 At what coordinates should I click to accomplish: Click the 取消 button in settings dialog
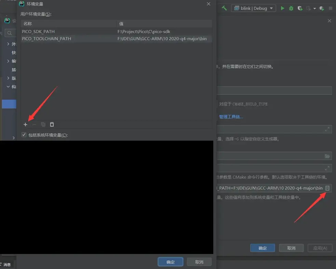pyautogui.click(x=291, y=248)
